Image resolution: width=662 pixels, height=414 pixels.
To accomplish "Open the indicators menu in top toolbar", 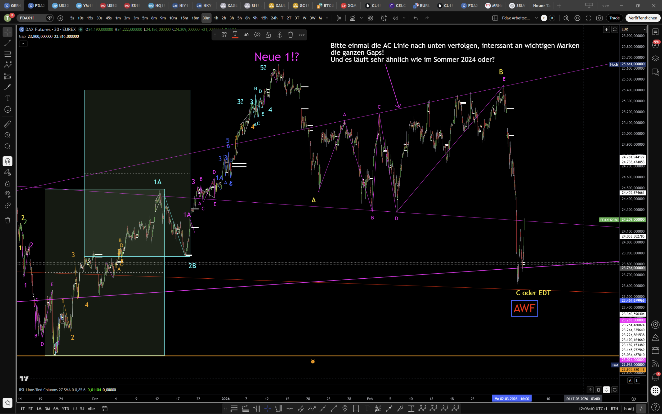I will pos(352,18).
